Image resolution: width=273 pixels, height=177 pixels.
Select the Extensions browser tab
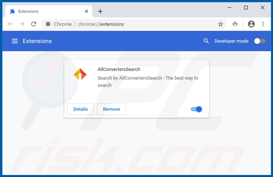click(x=49, y=11)
